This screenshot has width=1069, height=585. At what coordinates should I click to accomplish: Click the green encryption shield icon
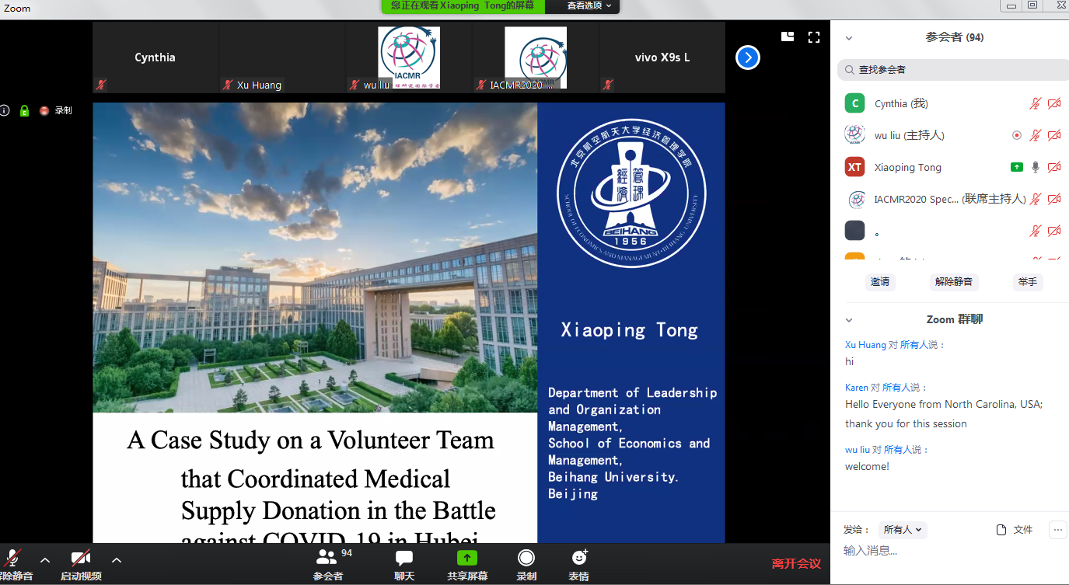click(24, 110)
